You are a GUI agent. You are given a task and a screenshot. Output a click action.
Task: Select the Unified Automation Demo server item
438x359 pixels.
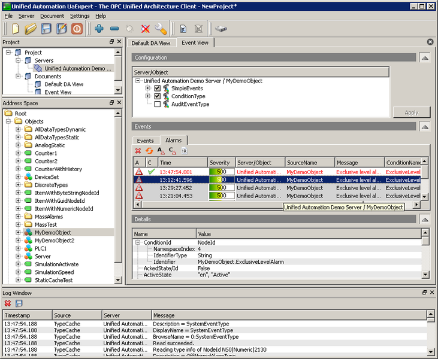[75, 68]
